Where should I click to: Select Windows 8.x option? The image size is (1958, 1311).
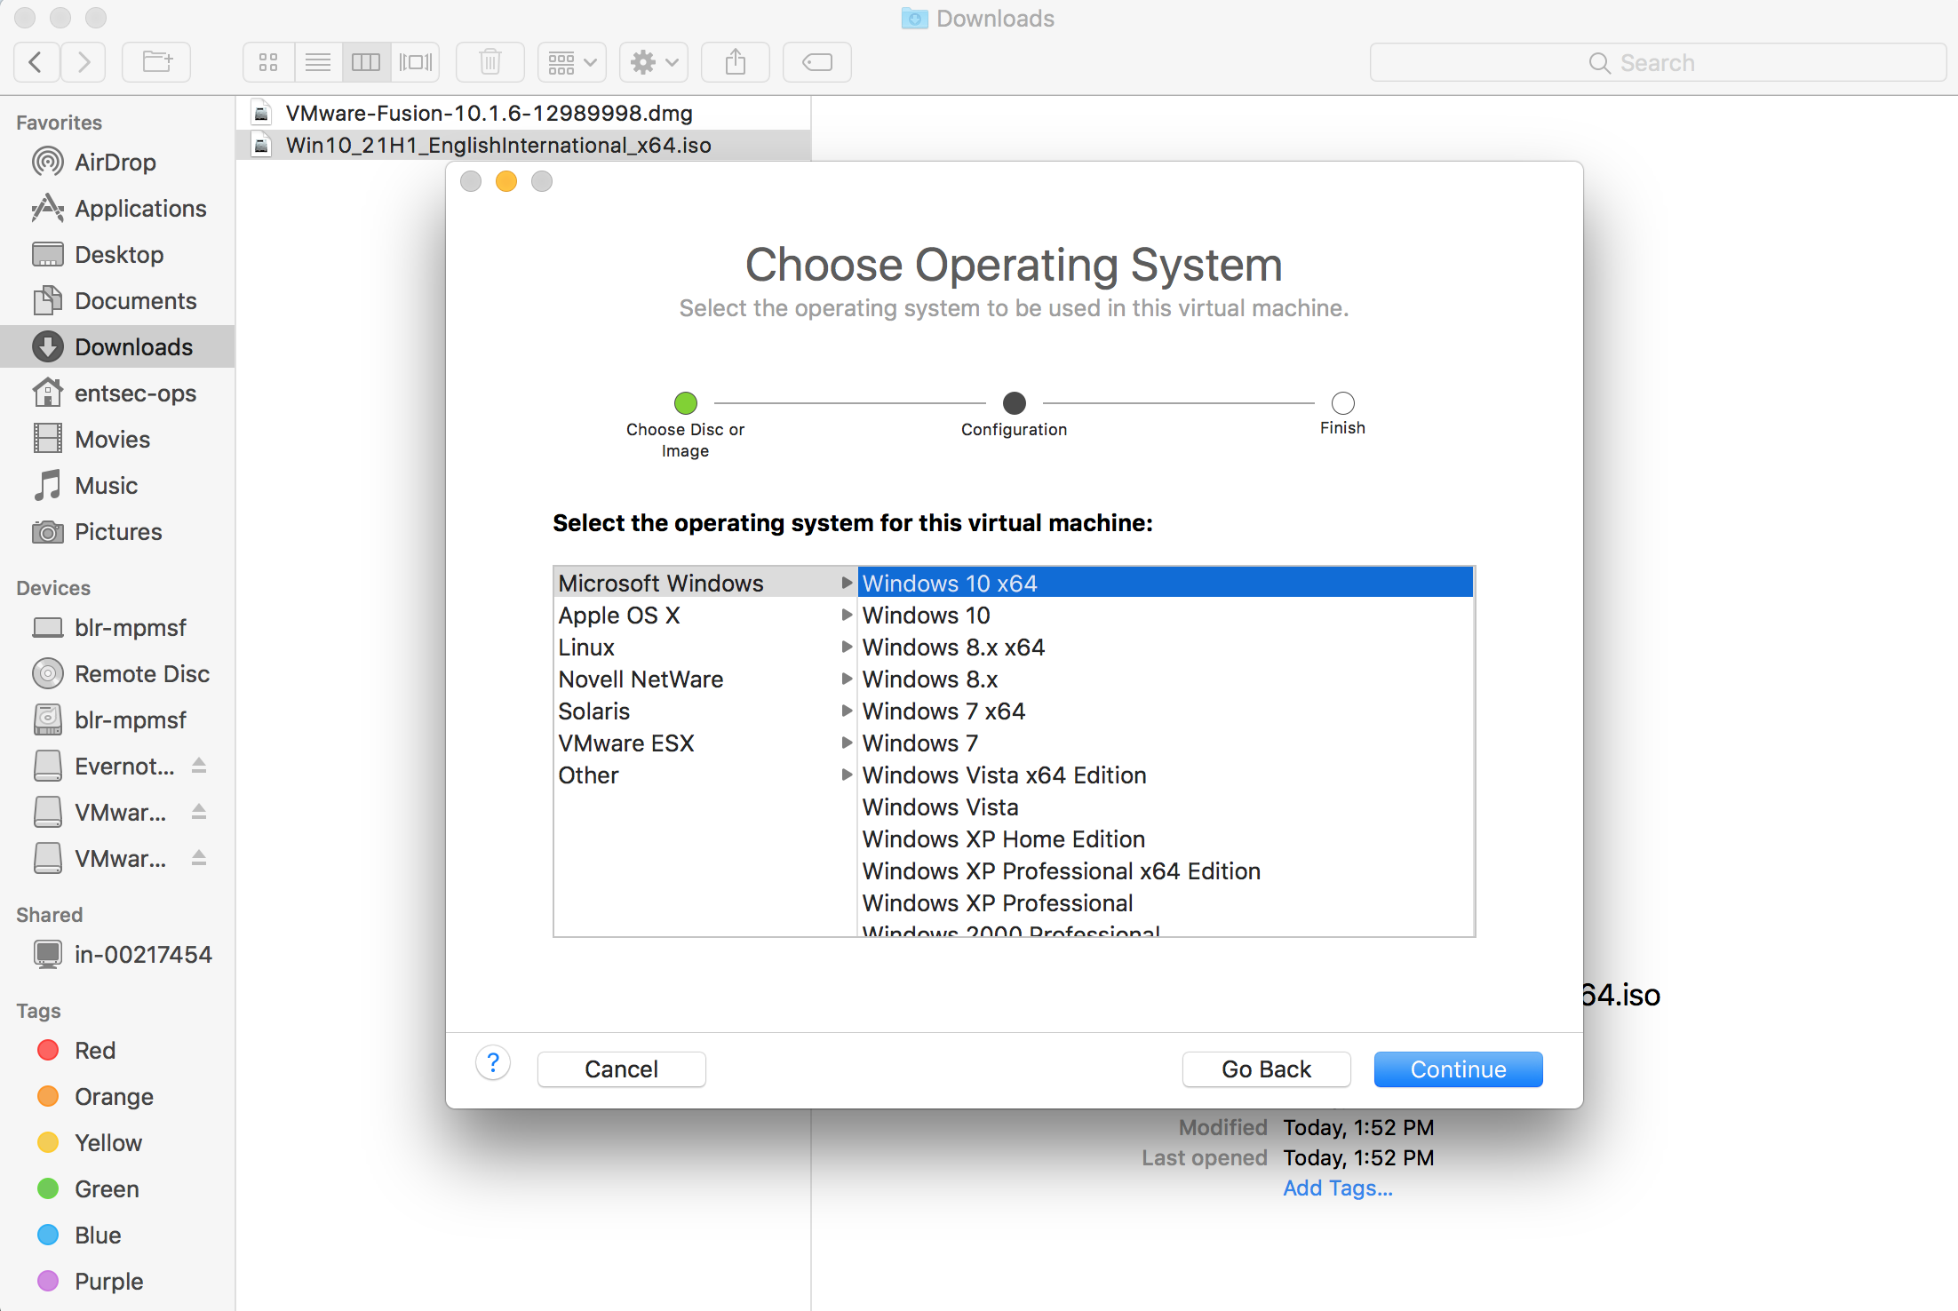[1166, 679]
